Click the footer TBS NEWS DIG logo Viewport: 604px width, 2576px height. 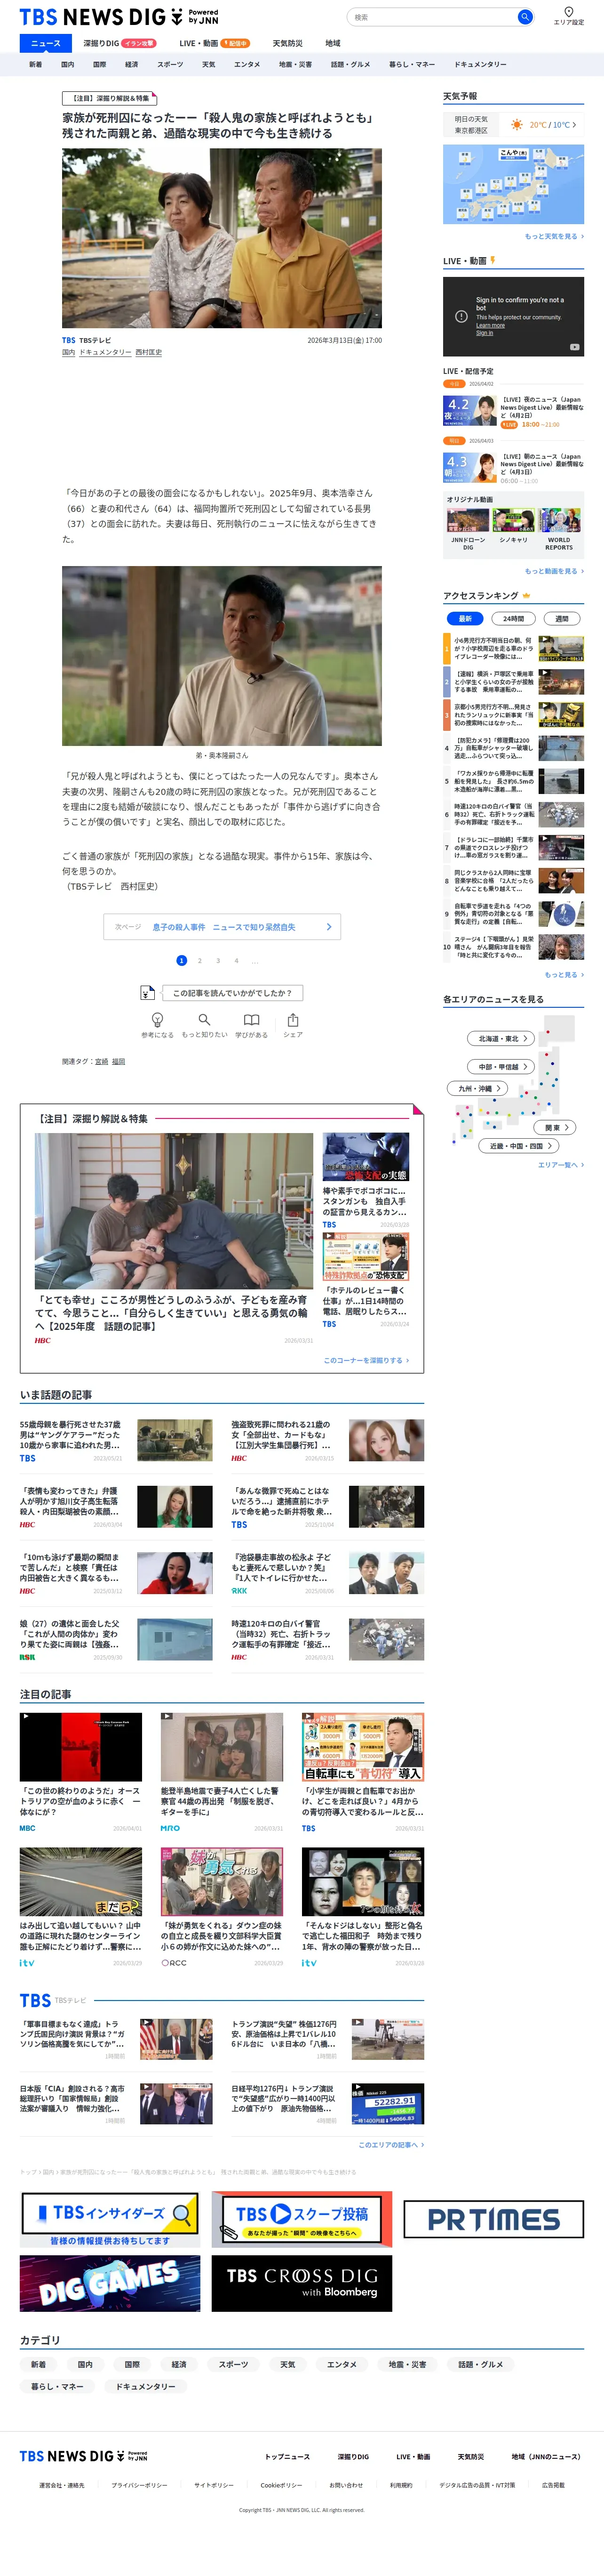(83, 2456)
